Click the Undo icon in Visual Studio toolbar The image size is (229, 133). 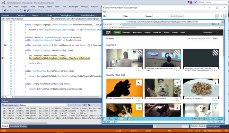tap(33, 10)
